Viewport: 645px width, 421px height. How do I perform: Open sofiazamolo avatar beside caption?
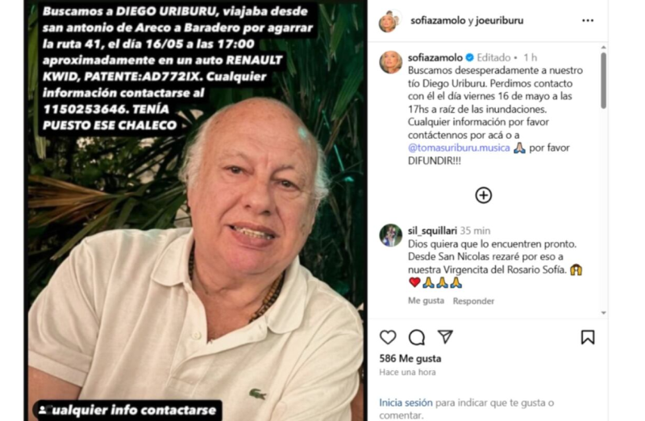tap(390, 62)
